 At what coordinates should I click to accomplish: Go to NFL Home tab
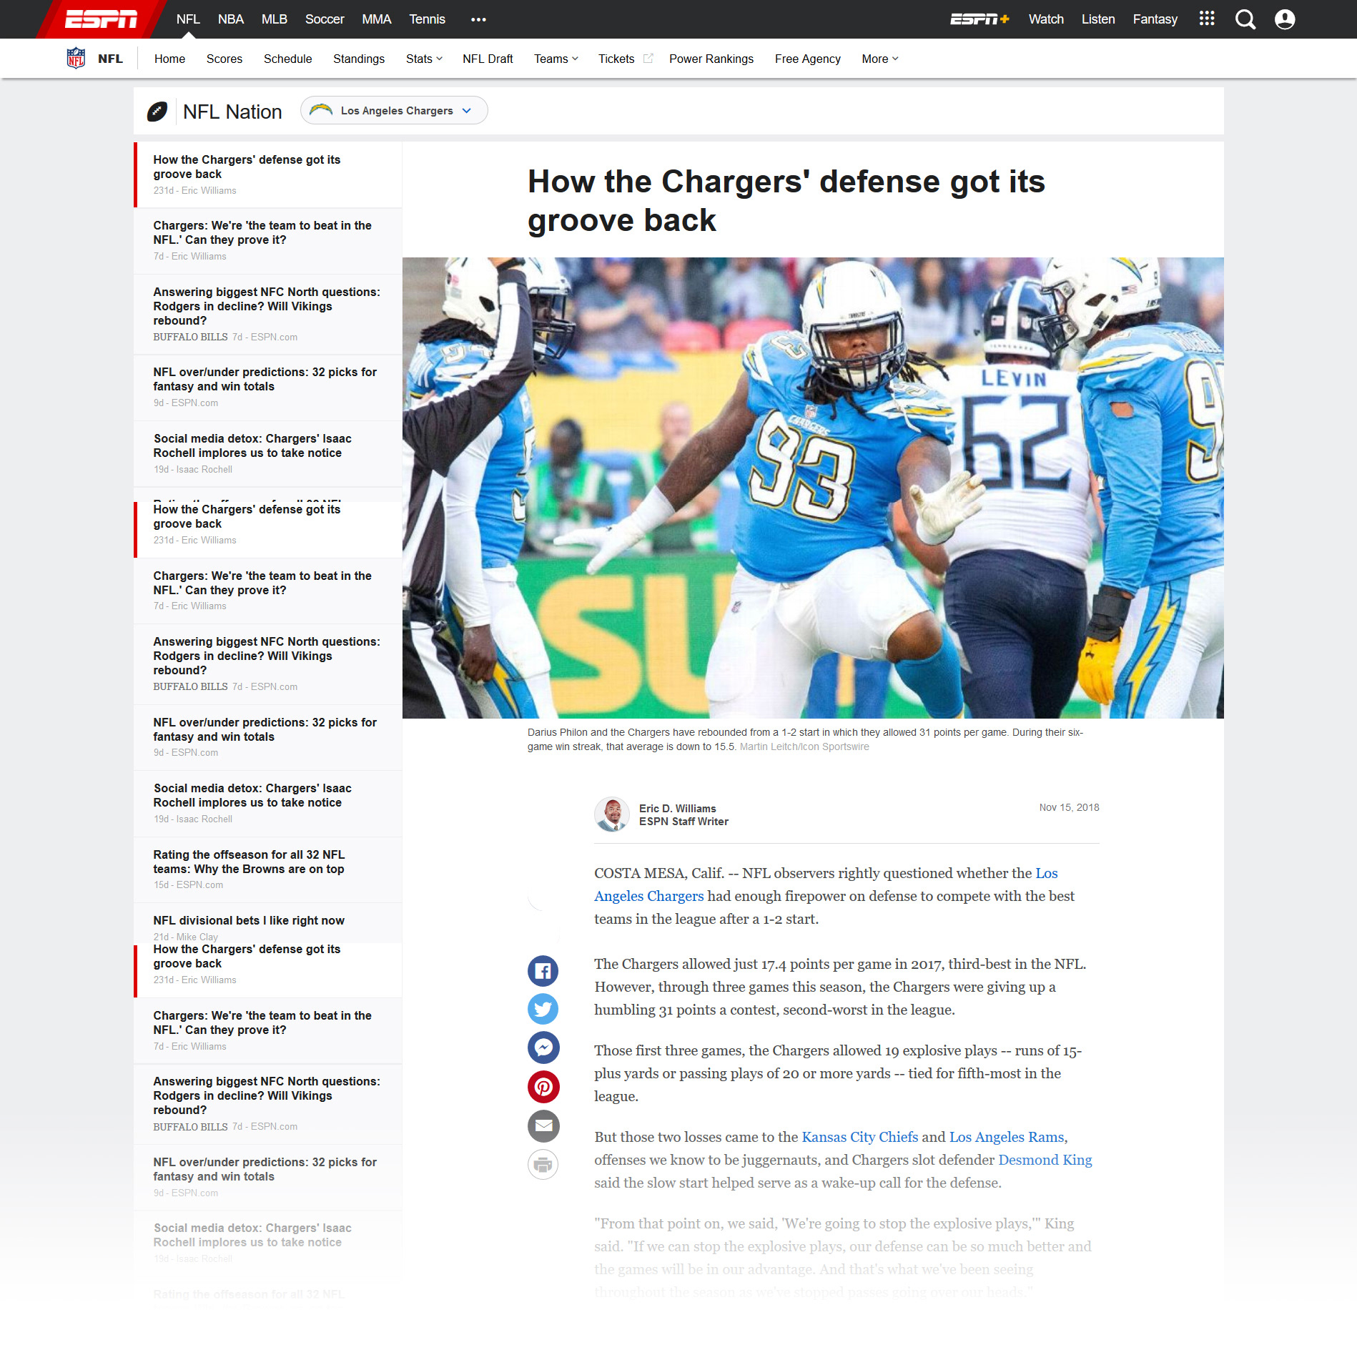coord(169,59)
